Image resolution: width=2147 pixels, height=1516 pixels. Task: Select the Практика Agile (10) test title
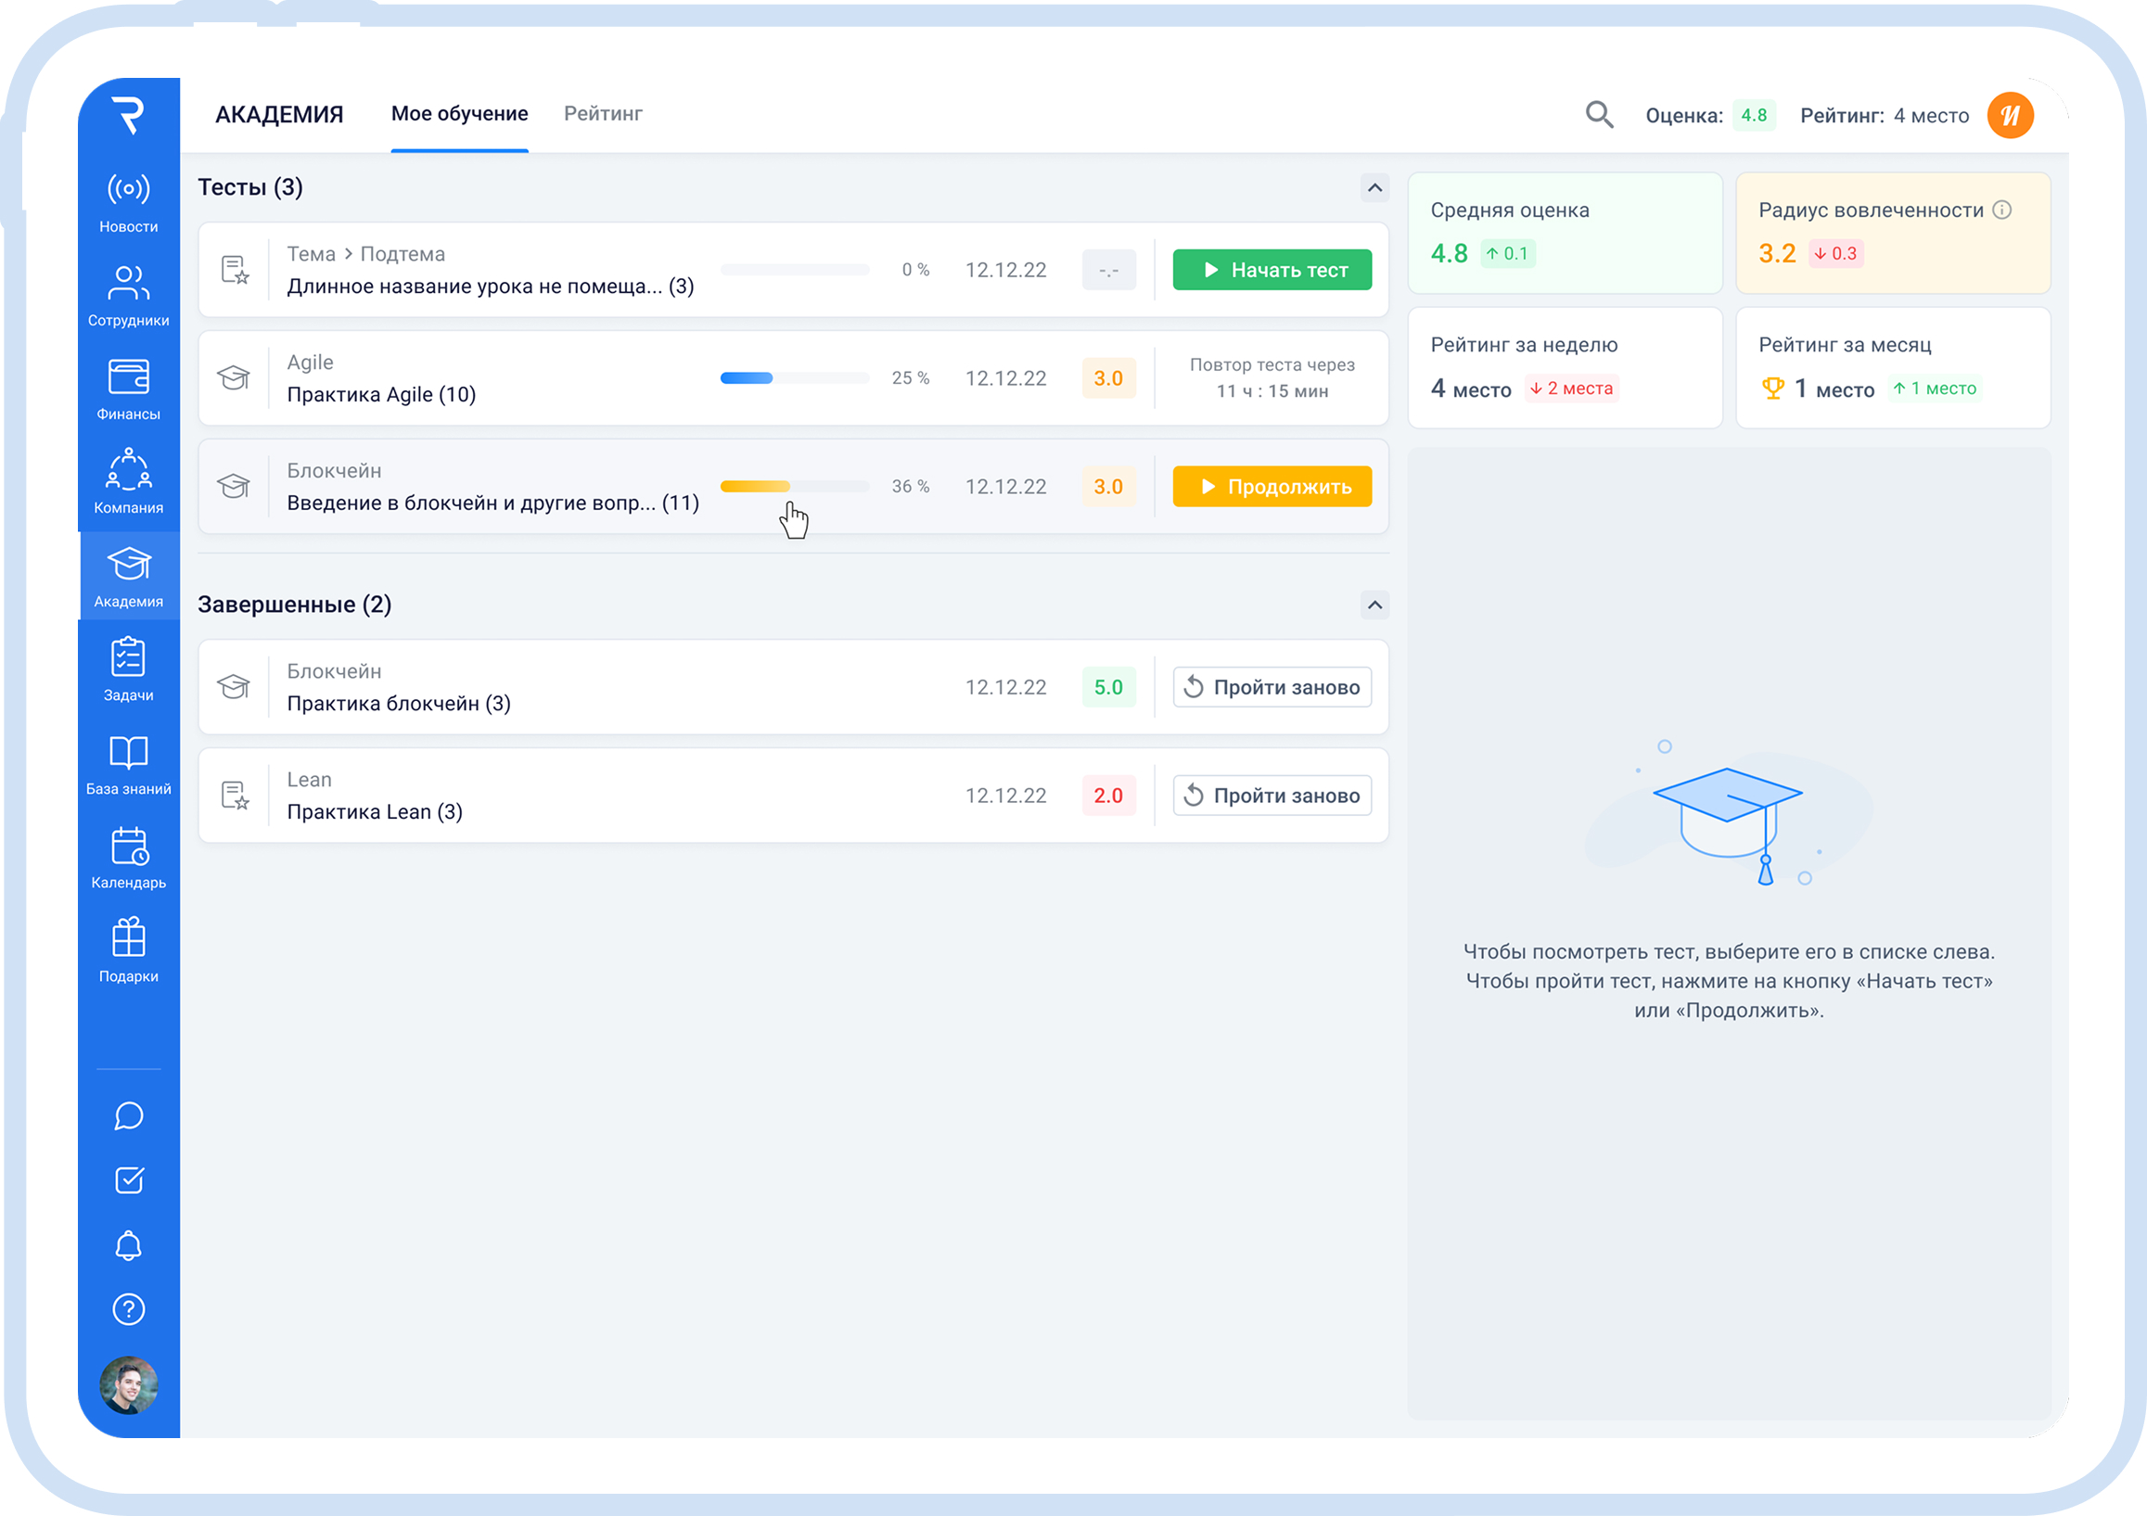click(381, 394)
